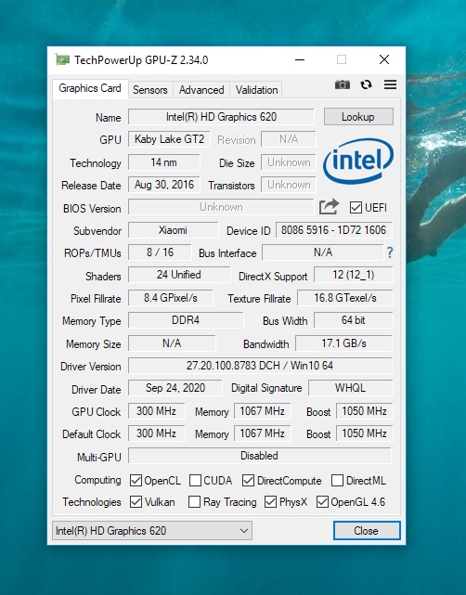Screen dimensions: 466x595
Task: Click the BIOS export share icon
Action: point(329,207)
